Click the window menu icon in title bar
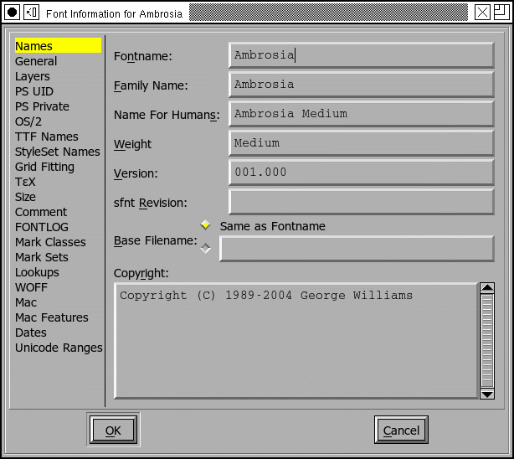Viewport: 514px width, 459px height. tap(13, 12)
